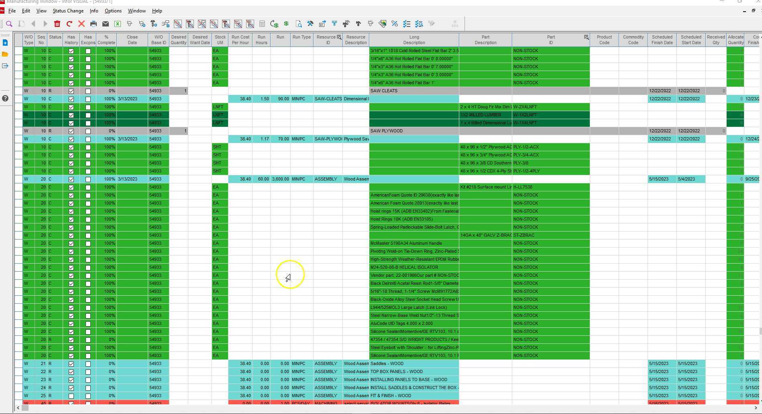
Task: Open the orange folder sidebar icon
Action: (5, 54)
